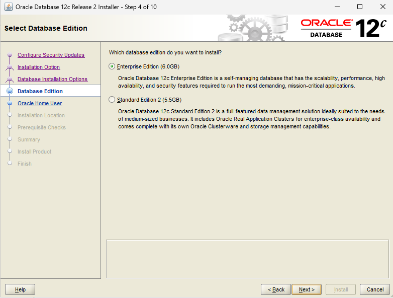Click the greyed-out Installation Location step
Image resolution: width=393 pixels, height=298 pixels.
click(x=41, y=115)
